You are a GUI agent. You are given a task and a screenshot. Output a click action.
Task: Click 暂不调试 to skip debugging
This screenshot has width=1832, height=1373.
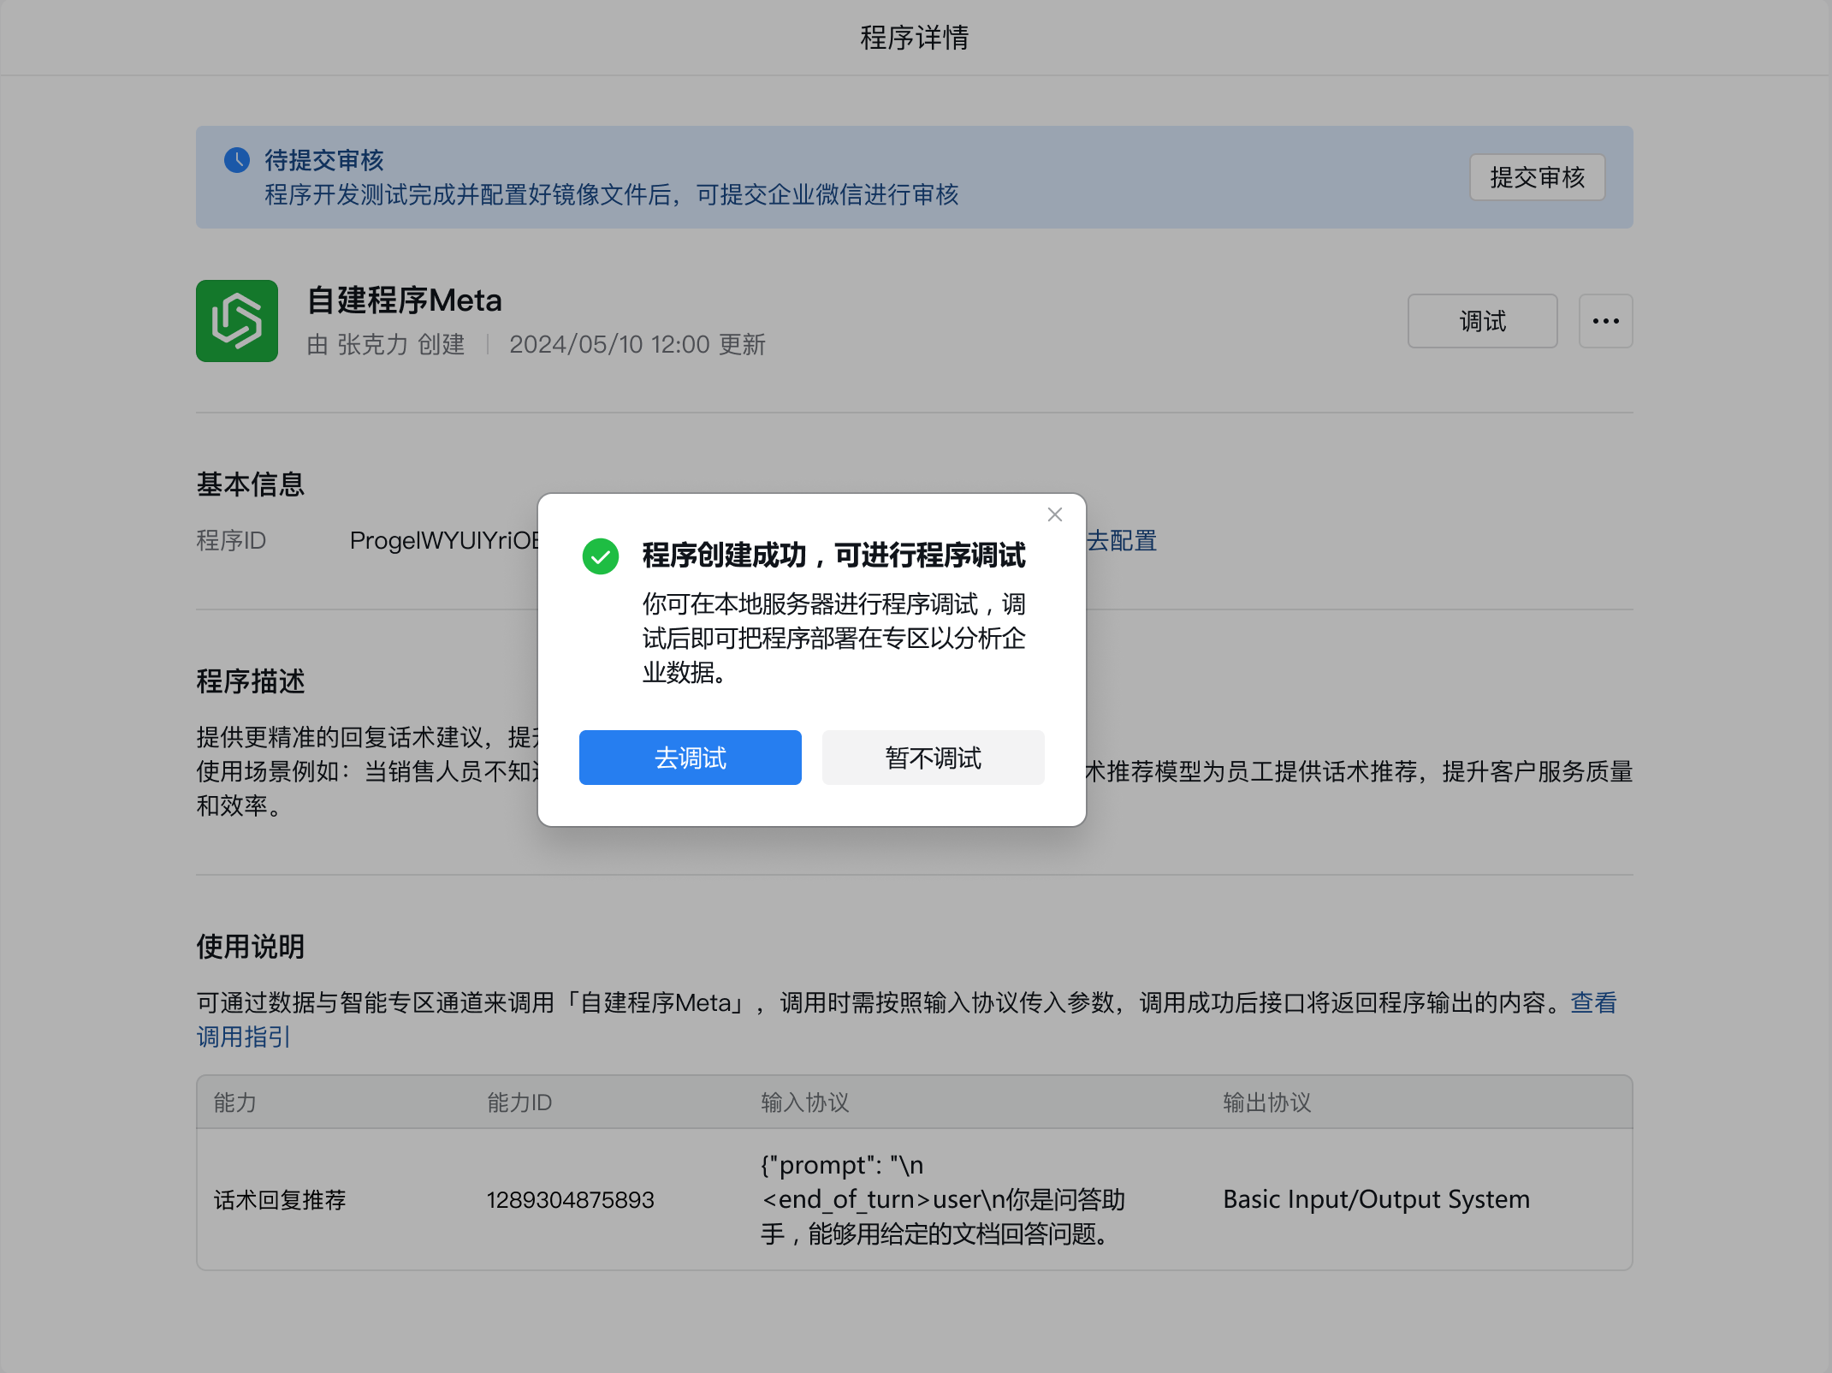pyautogui.click(x=933, y=758)
